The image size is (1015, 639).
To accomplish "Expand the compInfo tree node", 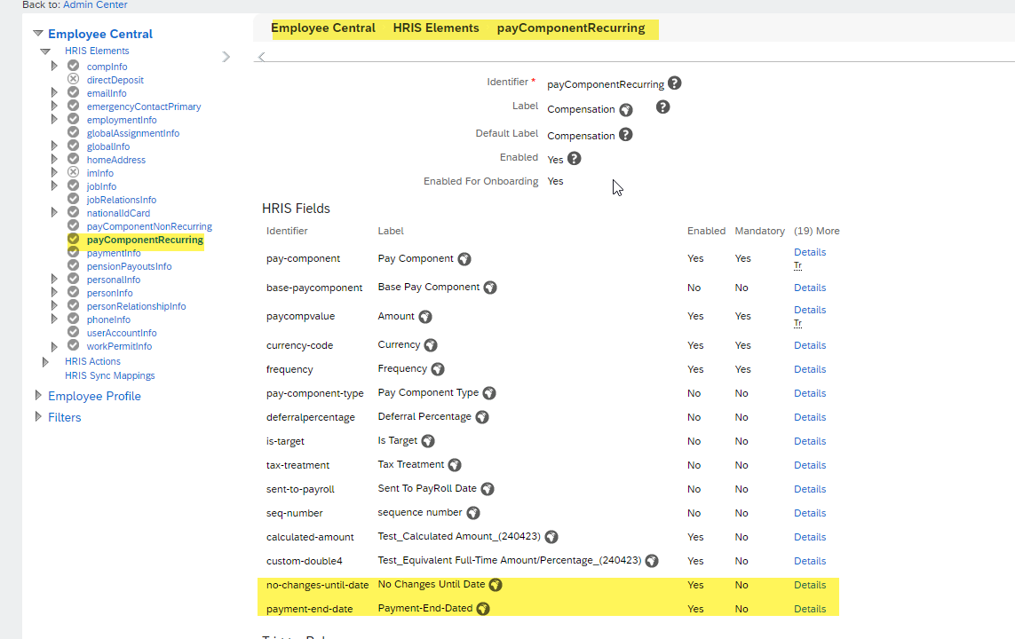I will click(54, 66).
